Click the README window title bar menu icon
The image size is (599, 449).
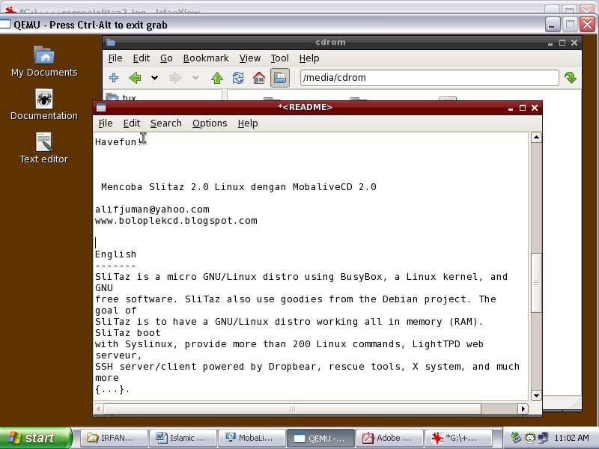pyautogui.click(x=101, y=108)
